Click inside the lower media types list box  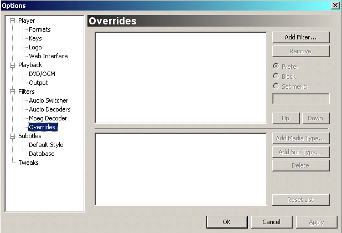tap(181, 169)
